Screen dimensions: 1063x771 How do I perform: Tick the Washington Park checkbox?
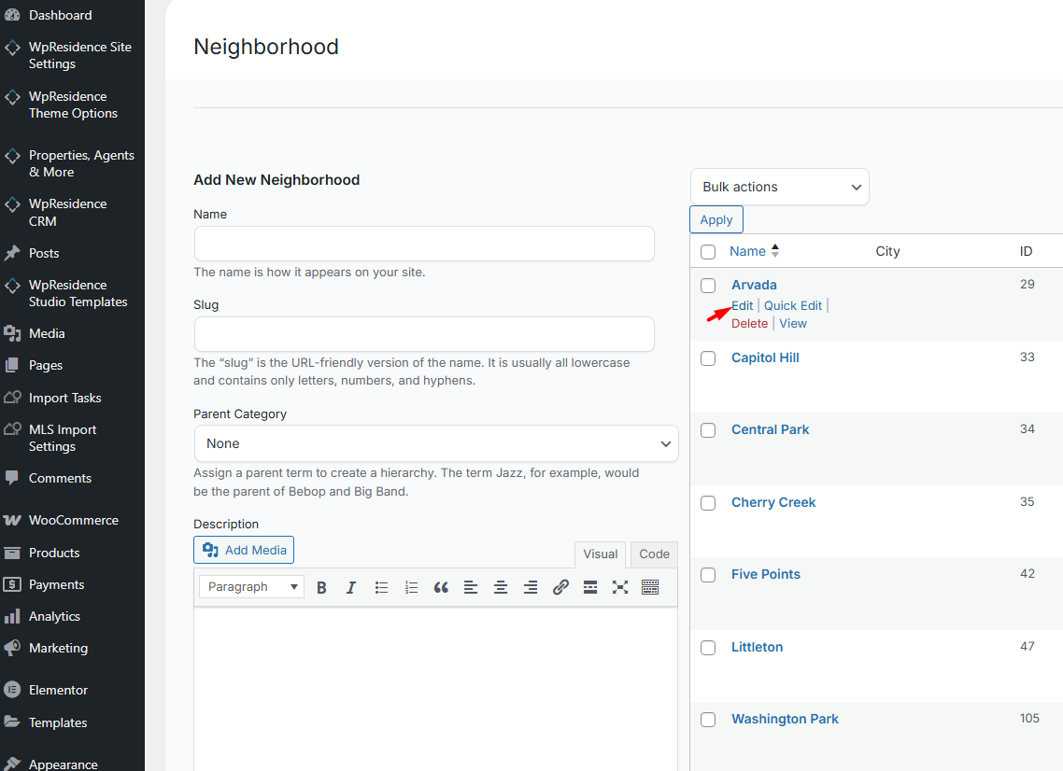coord(708,720)
